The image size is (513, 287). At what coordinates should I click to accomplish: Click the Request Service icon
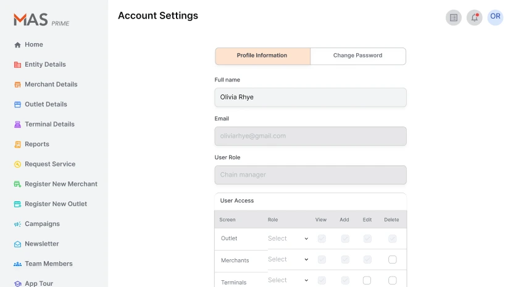tap(17, 164)
